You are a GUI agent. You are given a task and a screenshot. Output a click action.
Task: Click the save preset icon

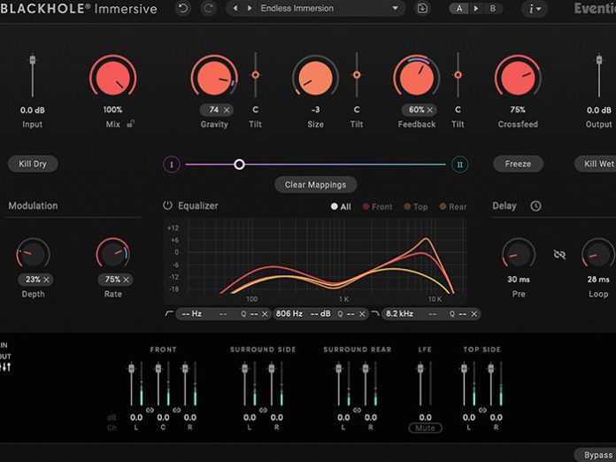(x=422, y=8)
